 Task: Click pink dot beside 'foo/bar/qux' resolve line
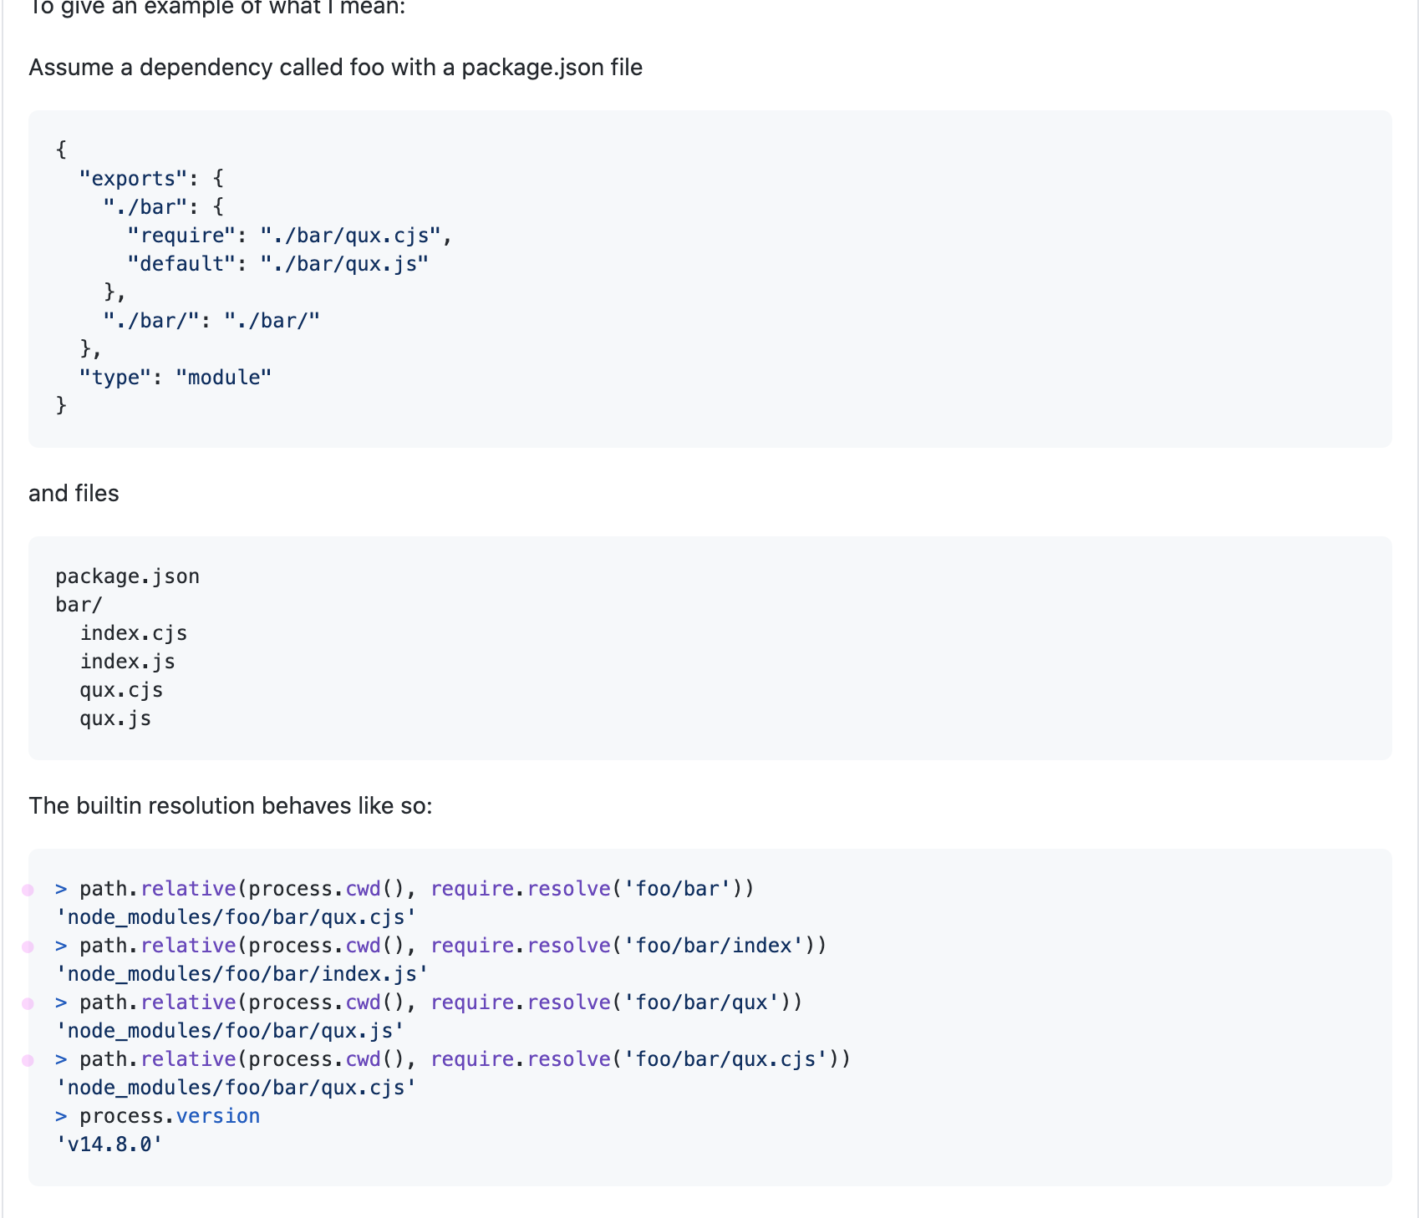(28, 1003)
